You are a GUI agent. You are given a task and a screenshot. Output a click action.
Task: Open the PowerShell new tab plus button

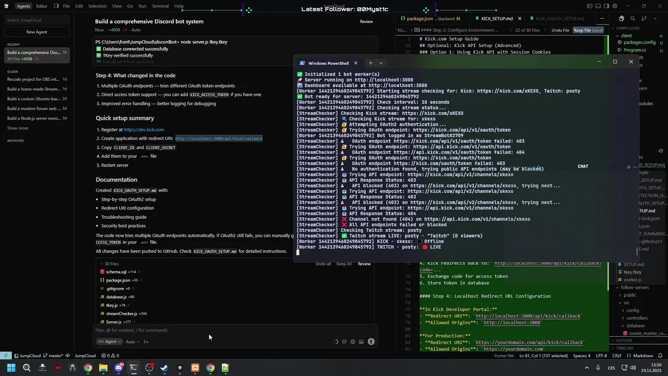pyautogui.click(x=371, y=63)
